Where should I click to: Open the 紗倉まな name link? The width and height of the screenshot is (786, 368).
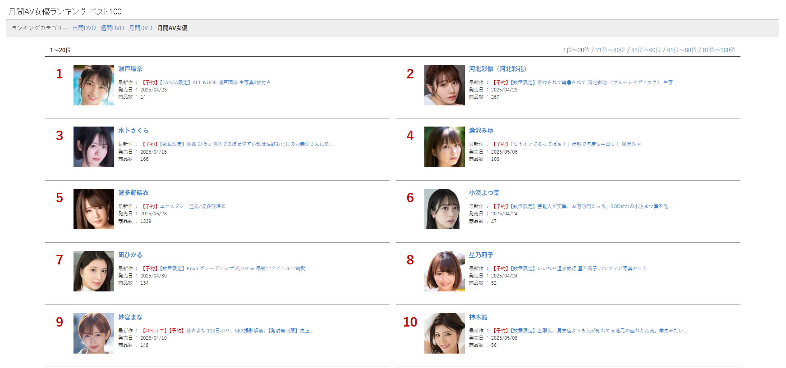point(130,317)
